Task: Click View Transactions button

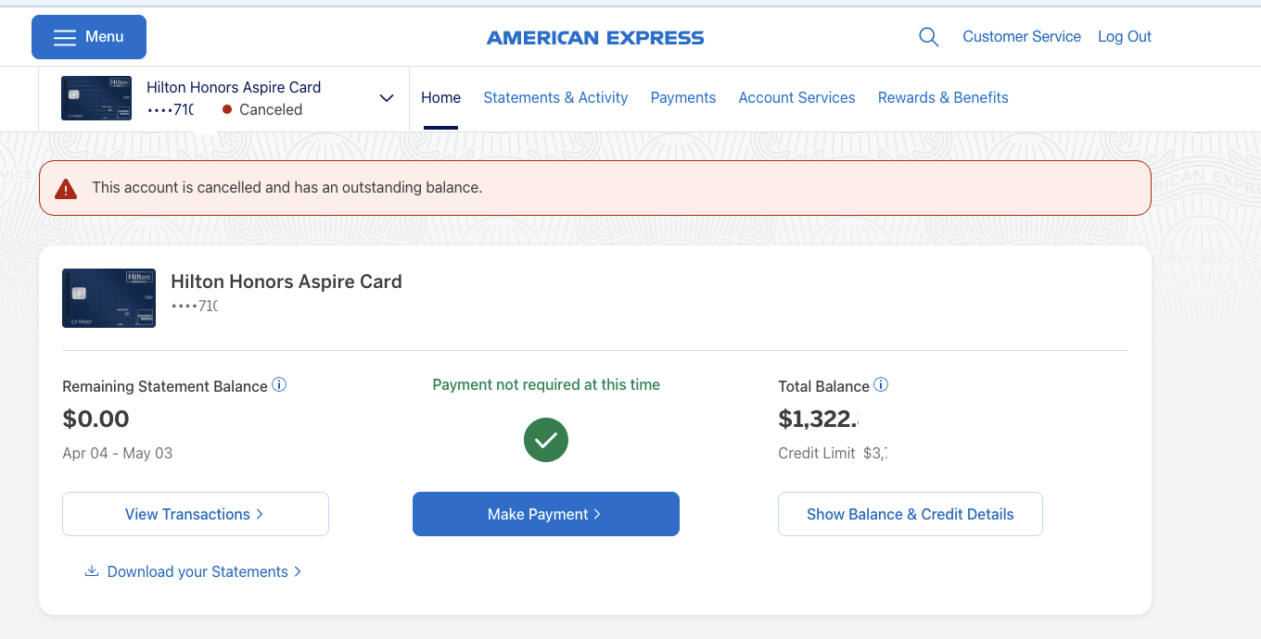Action: 196,514
